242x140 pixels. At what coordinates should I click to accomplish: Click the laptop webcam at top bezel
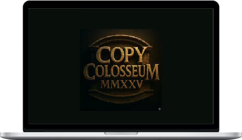coord(121,4)
